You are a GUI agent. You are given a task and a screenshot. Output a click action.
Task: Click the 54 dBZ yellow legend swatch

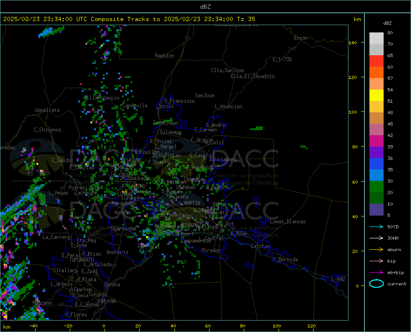point(376,95)
